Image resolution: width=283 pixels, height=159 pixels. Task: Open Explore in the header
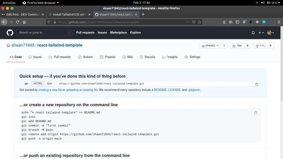[x=135, y=33]
